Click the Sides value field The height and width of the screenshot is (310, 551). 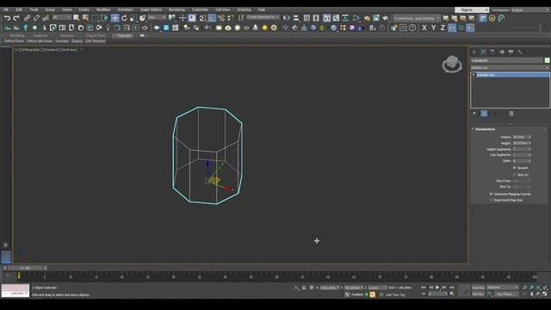[x=520, y=161]
